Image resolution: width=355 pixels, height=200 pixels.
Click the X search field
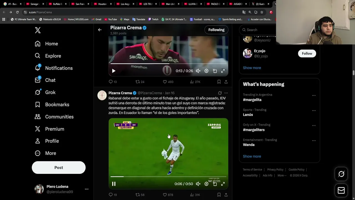pyautogui.click(x=258, y=30)
